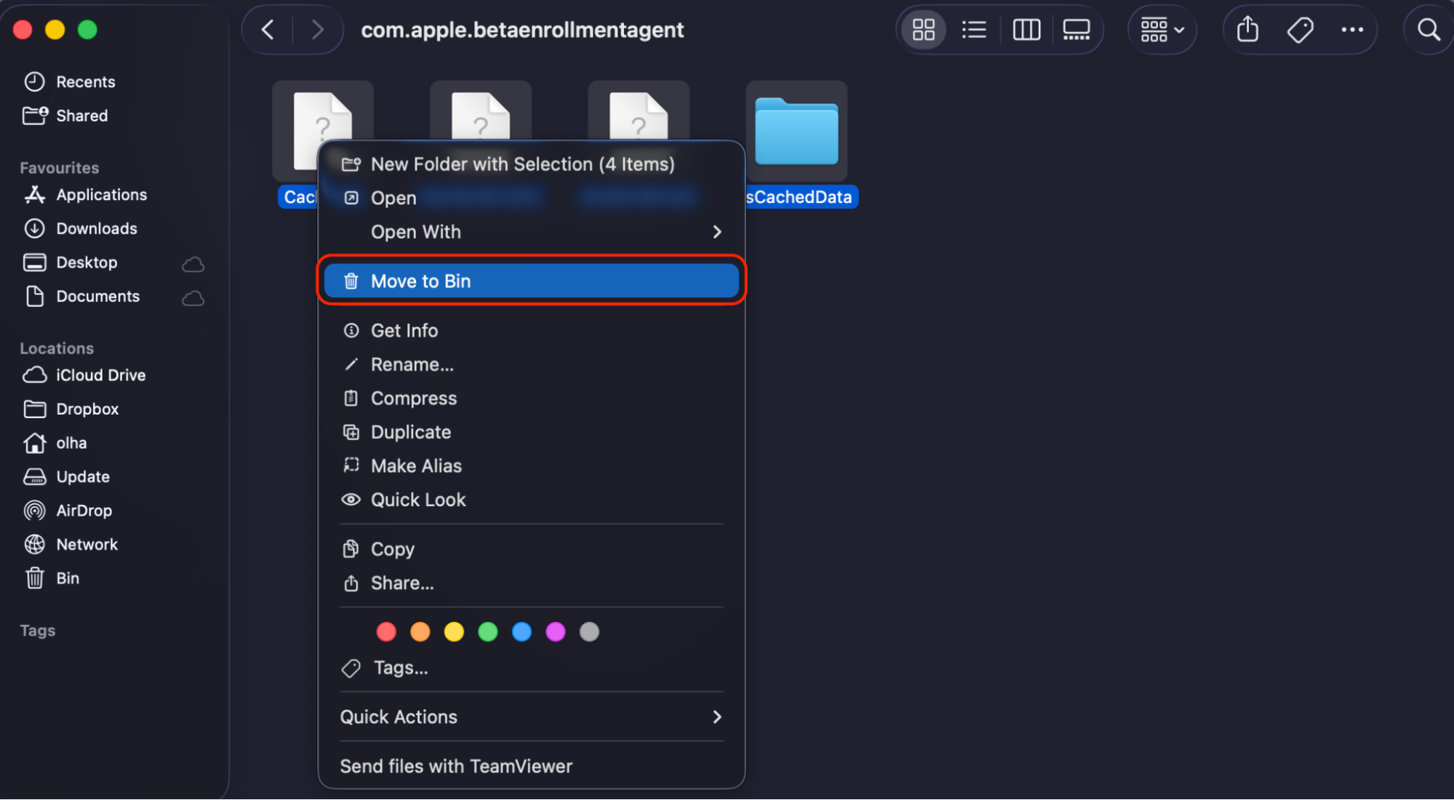
Task: Choose Open from the context menu
Action: click(531, 198)
